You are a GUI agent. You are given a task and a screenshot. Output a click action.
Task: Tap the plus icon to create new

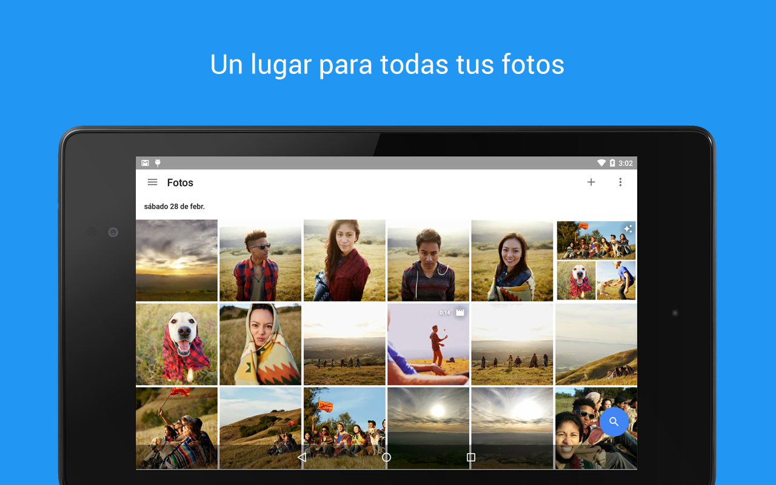591,182
